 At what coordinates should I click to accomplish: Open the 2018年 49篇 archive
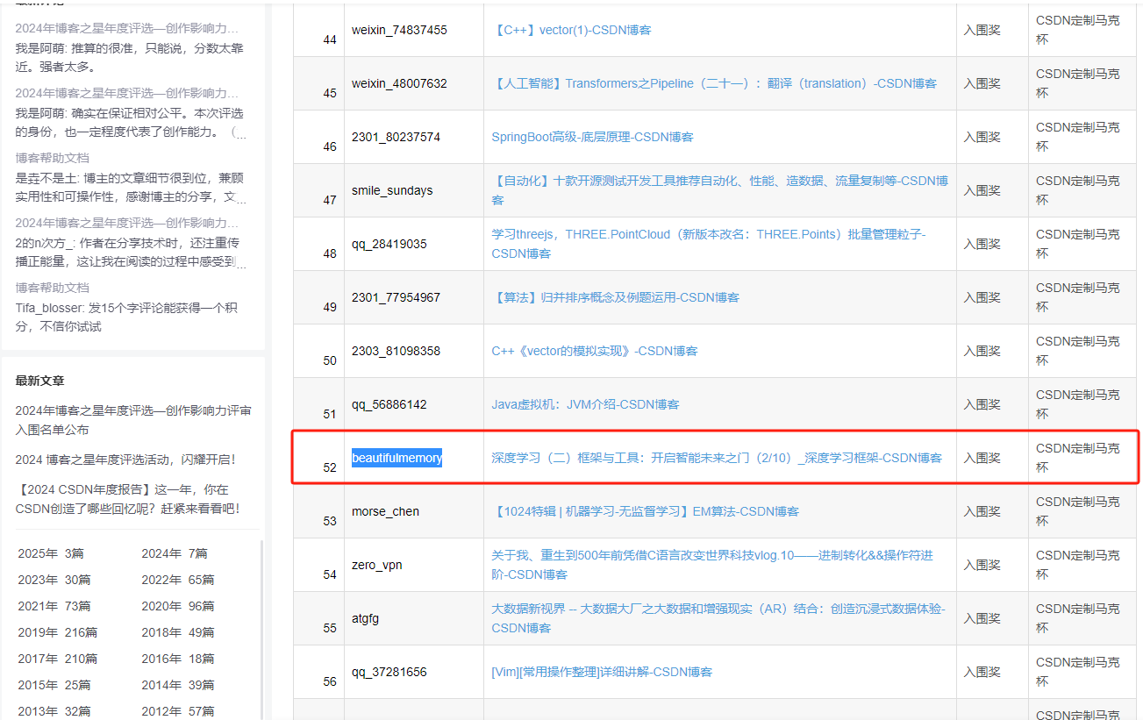[178, 632]
